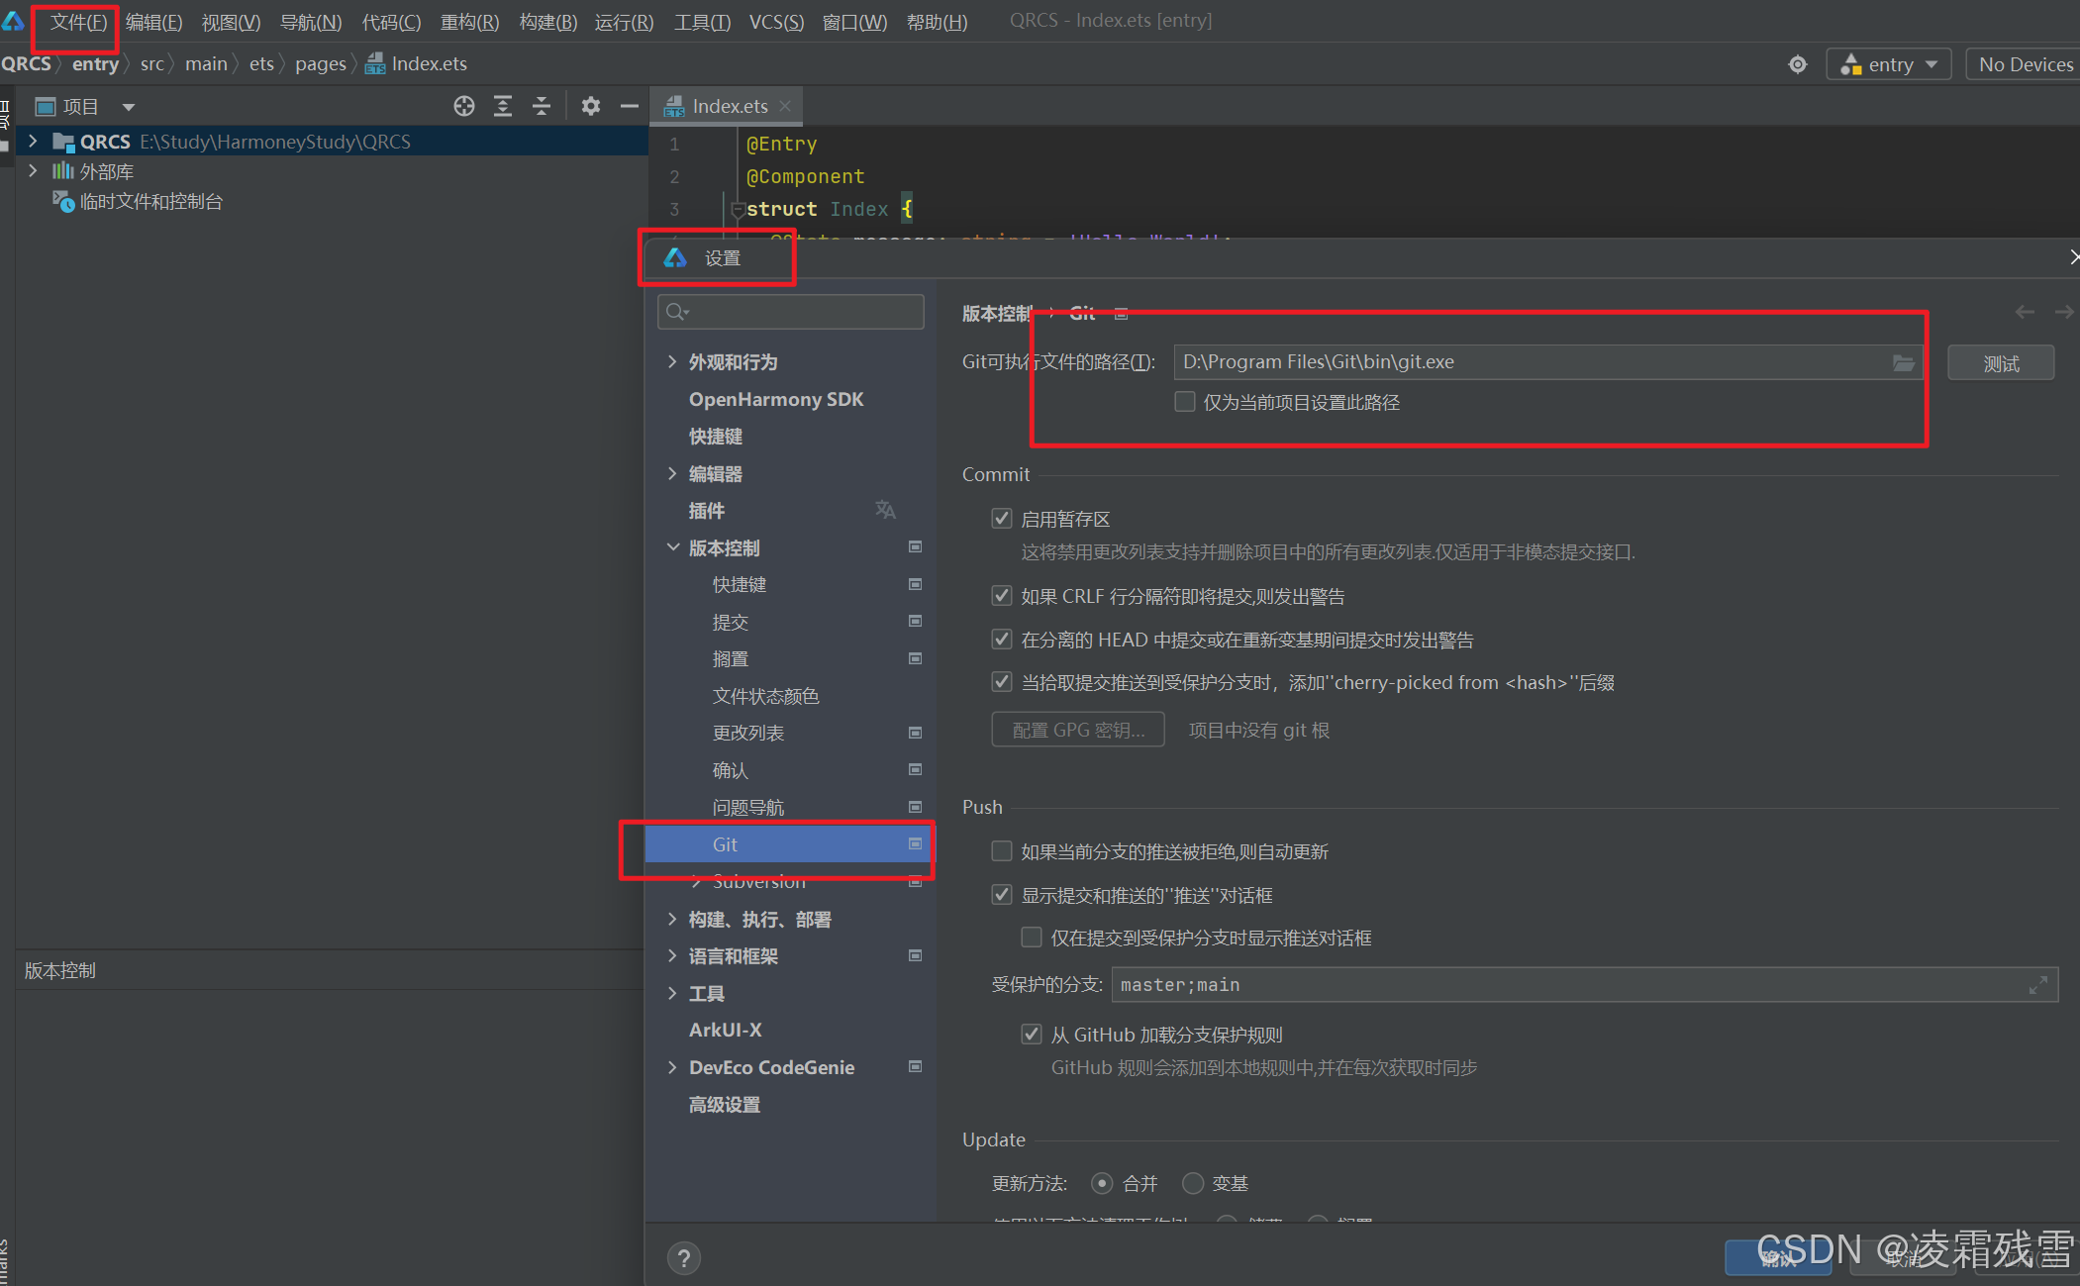Navigate back arrow in settings dialog

(x=2025, y=312)
